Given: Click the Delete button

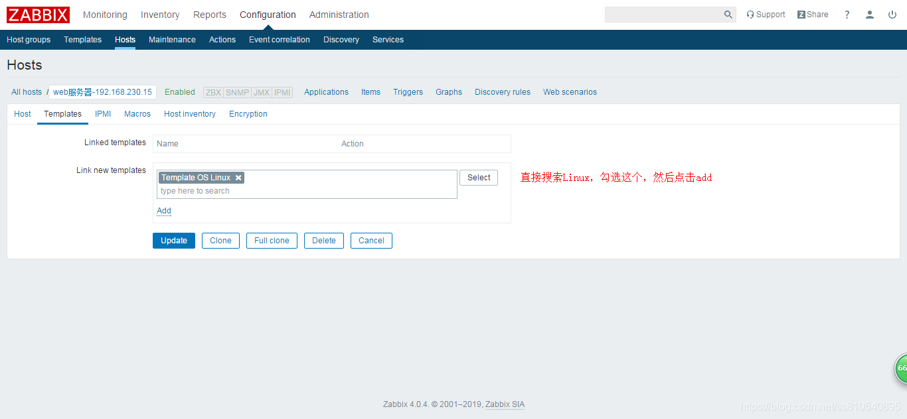Looking at the screenshot, I should (324, 241).
